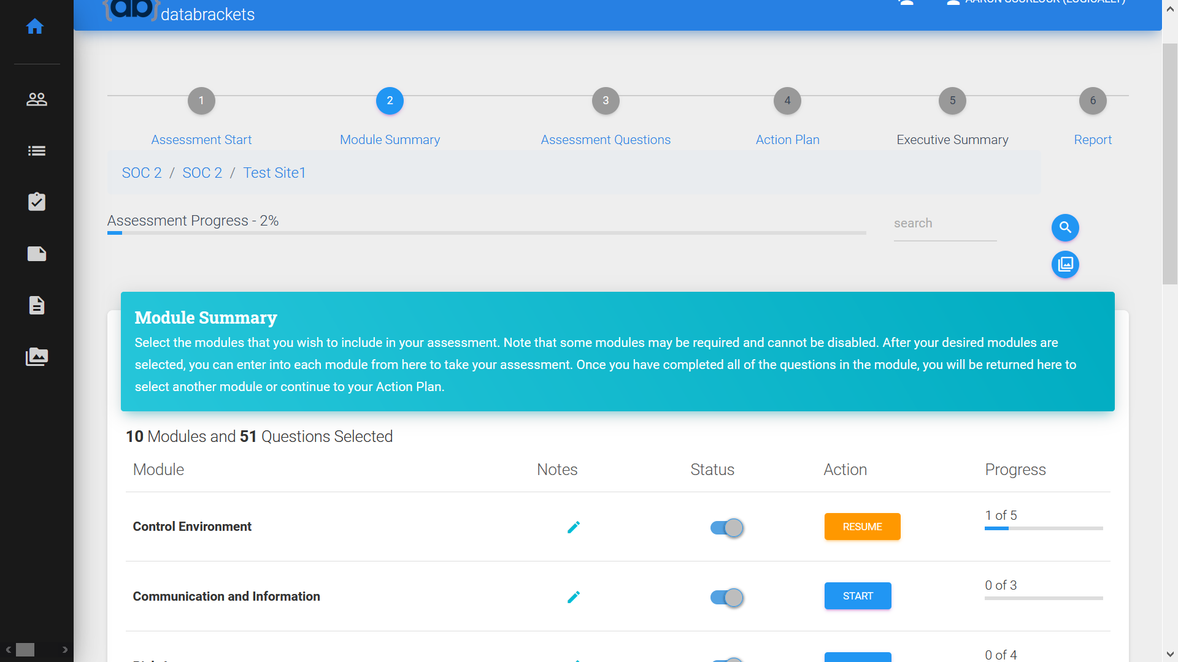Click the vertical scrollbar thumb
This screenshot has height=662, width=1178.
point(1170,164)
